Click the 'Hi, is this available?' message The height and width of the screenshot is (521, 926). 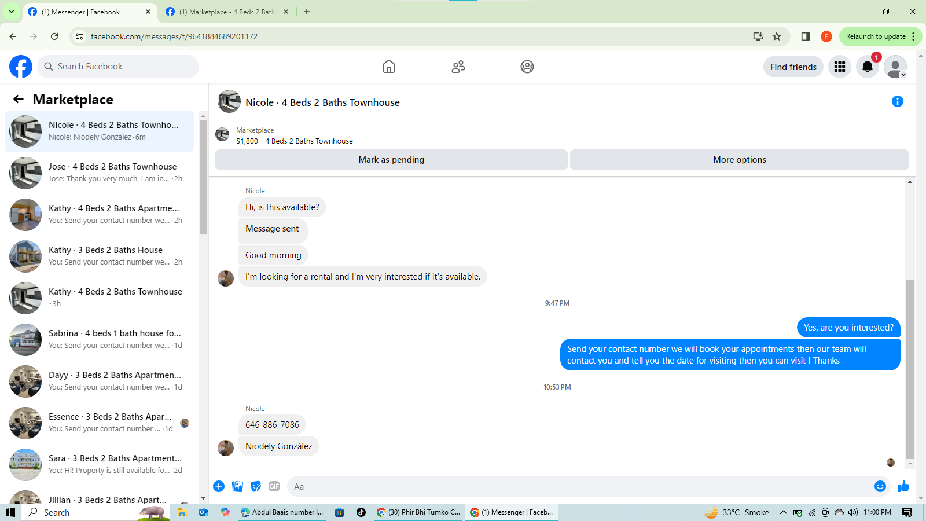click(282, 207)
